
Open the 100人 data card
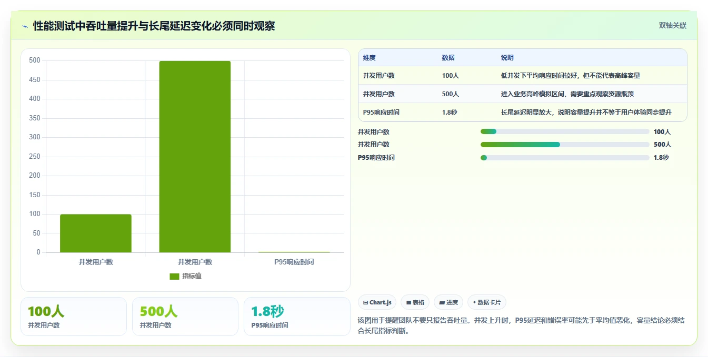point(74,317)
